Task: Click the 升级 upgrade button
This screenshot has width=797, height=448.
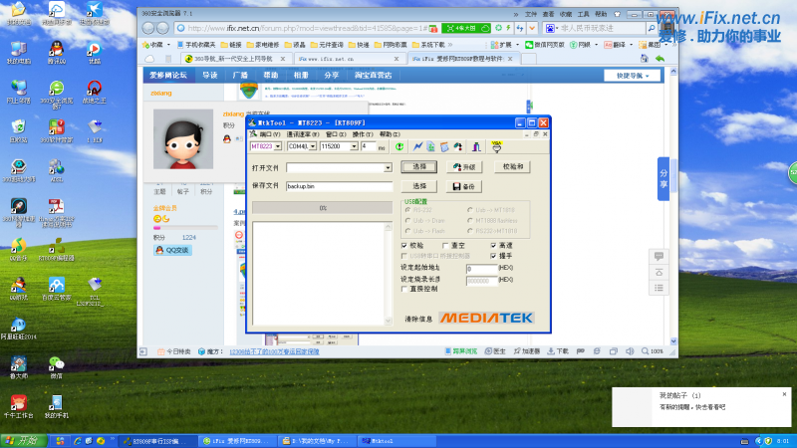Action: click(x=465, y=167)
